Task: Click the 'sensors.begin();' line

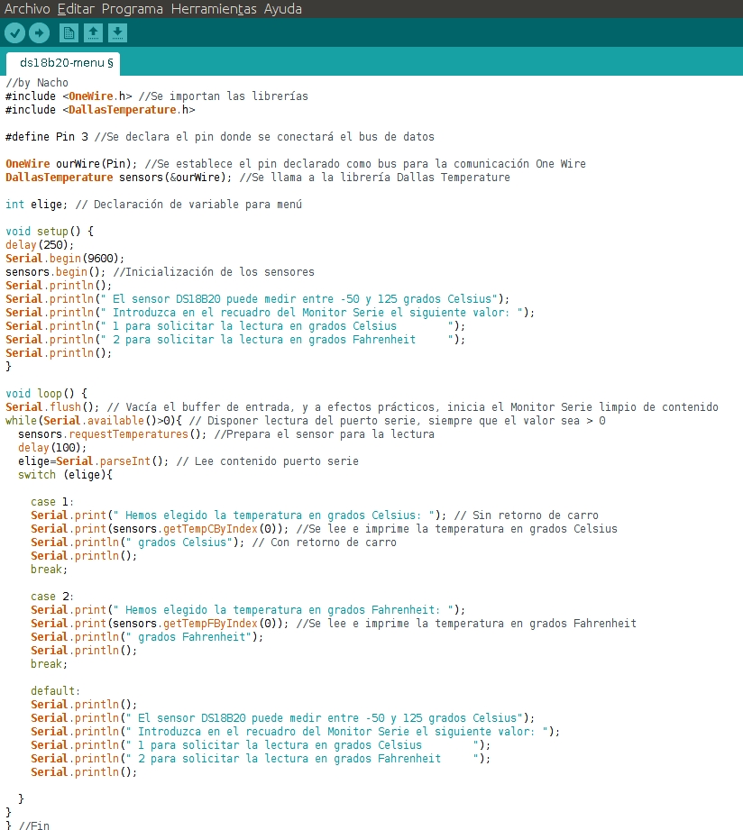Action: click(160, 271)
